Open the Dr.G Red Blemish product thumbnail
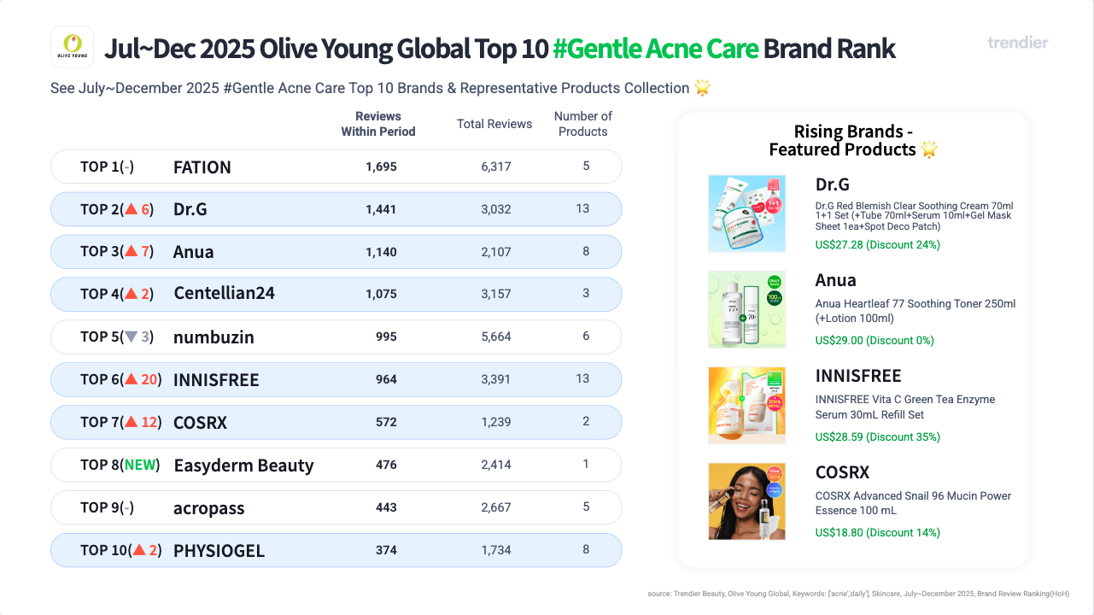Screen dimensions: 1094x615 746,214
